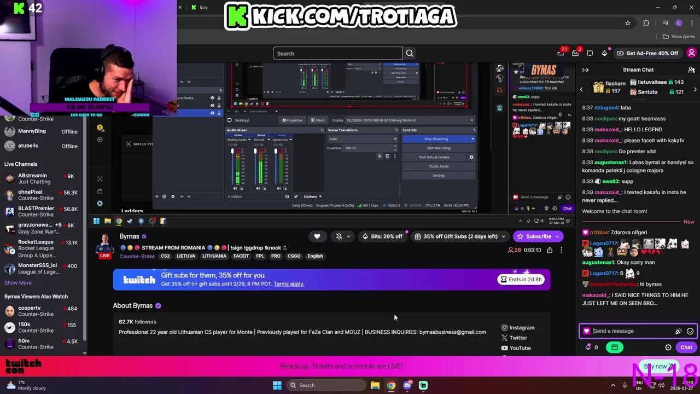Open the Bits cheer icon in chat input
Screen dimensions: 700x394
coord(679,331)
